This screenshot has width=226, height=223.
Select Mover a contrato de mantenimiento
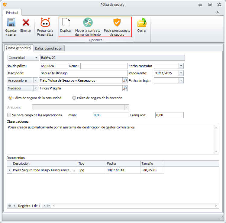88,23
